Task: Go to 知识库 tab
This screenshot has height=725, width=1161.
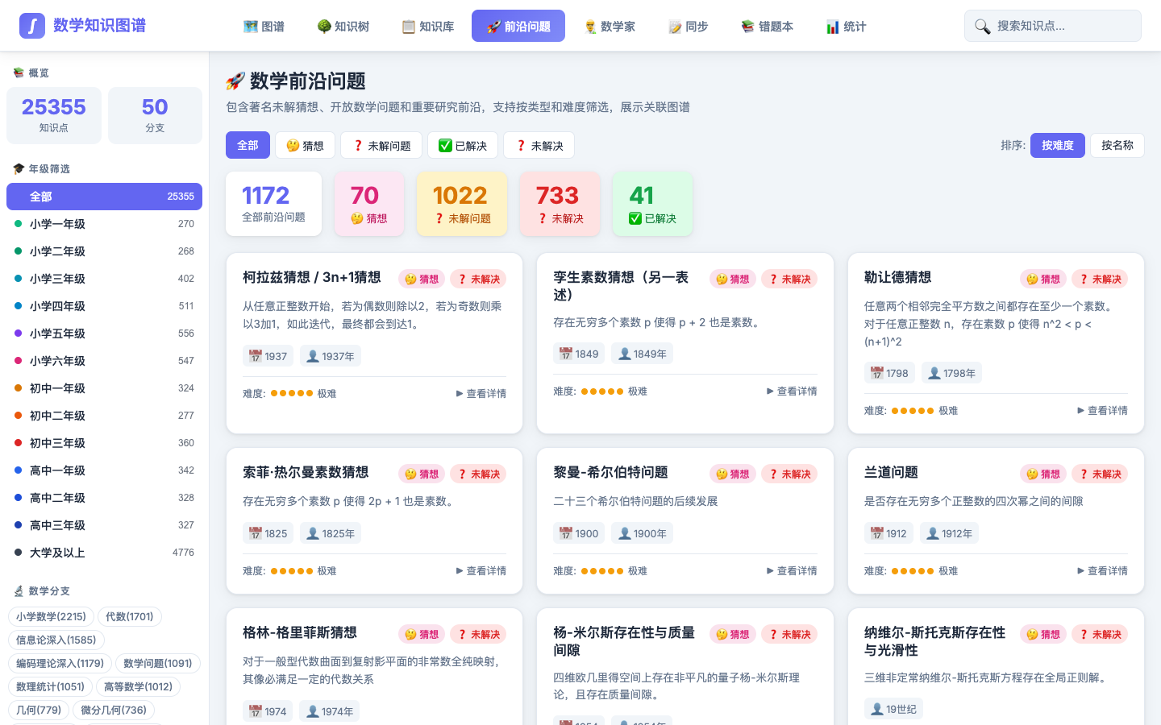Action: click(x=428, y=27)
